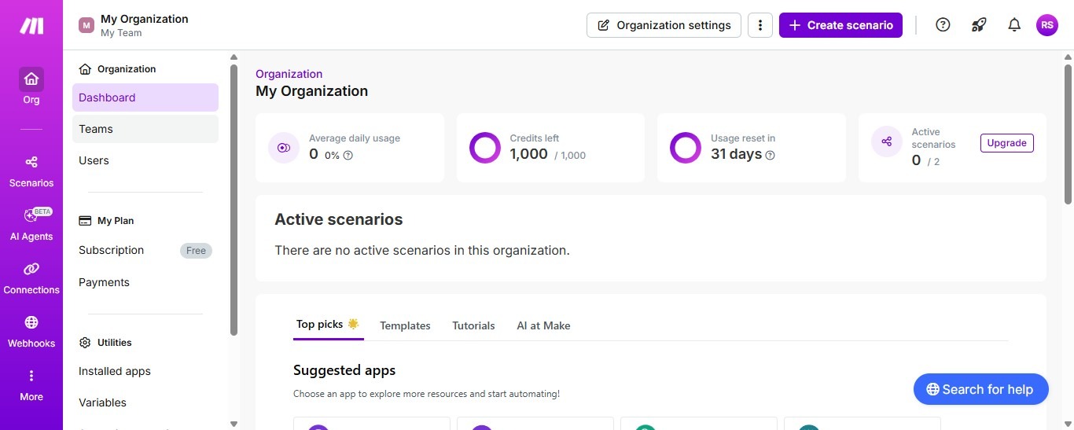Click the Active scenarios heading
The image size is (1074, 430).
(339, 219)
